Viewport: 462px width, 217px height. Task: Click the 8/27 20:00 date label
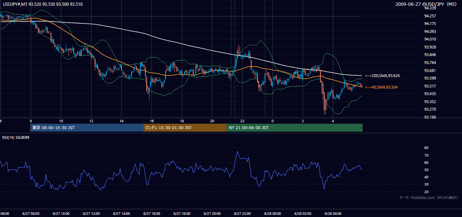(x=212, y=213)
